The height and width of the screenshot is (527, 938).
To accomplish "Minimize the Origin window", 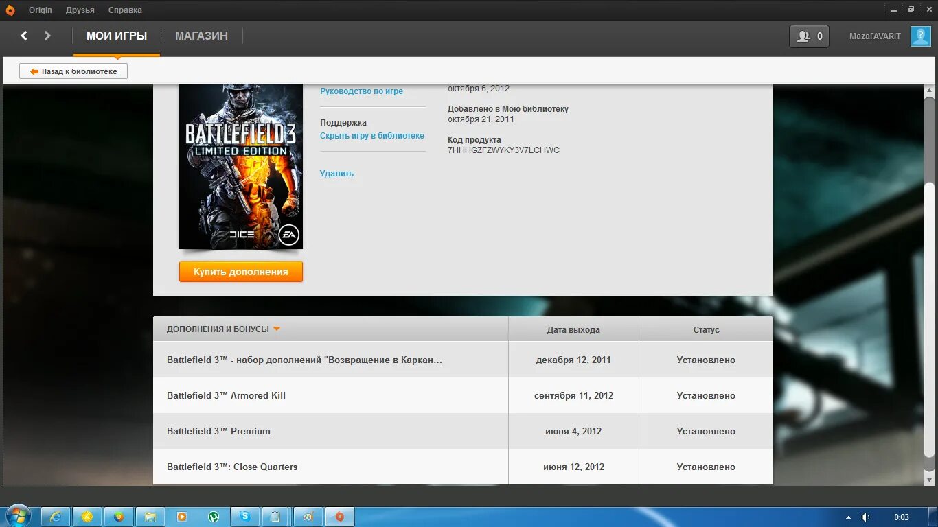I will coord(893,10).
